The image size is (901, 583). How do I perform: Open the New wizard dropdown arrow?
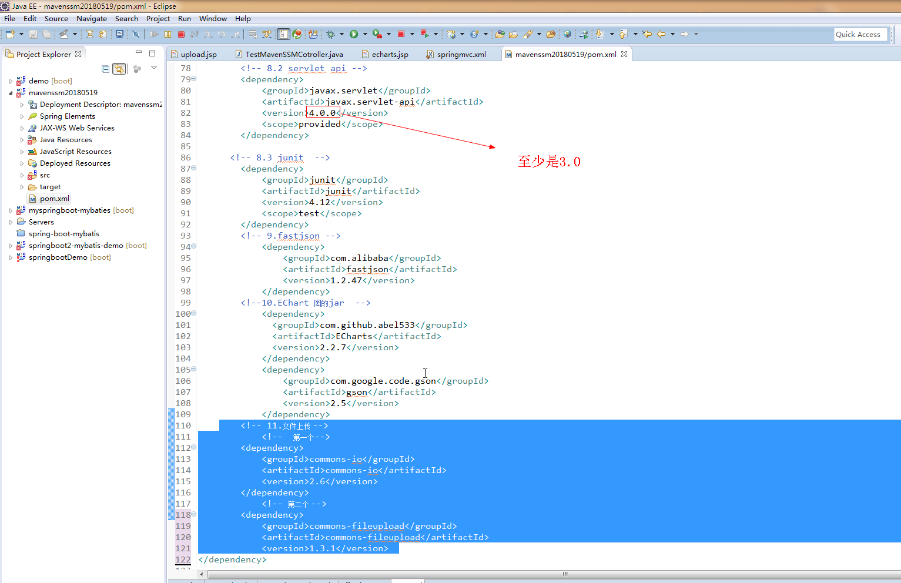click(x=21, y=34)
